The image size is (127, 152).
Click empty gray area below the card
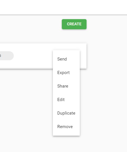pos(26,107)
